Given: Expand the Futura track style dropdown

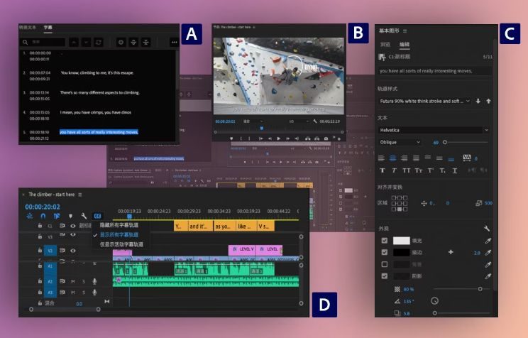Looking at the screenshot, I should click(x=424, y=101).
